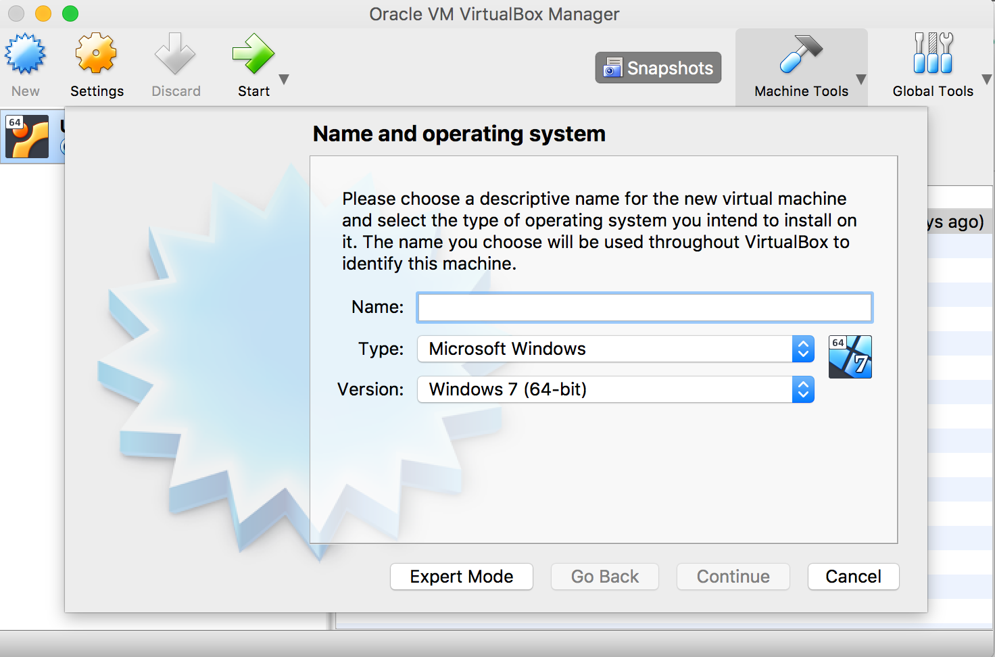This screenshot has height=657, width=995.
Task: Cancel the new VM wizard
Action: point(854,577)
